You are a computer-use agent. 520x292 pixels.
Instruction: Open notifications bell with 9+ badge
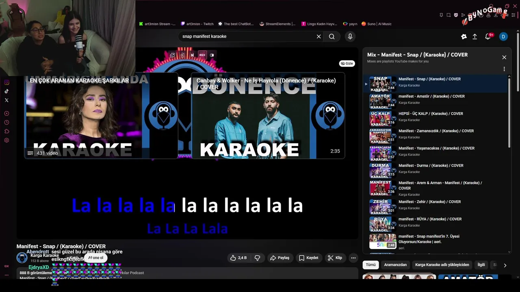(x=488, y=36)
